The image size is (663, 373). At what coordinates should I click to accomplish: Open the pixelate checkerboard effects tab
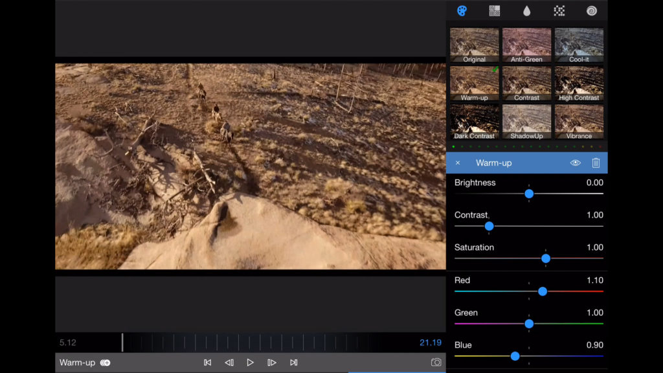coord(559,10)
